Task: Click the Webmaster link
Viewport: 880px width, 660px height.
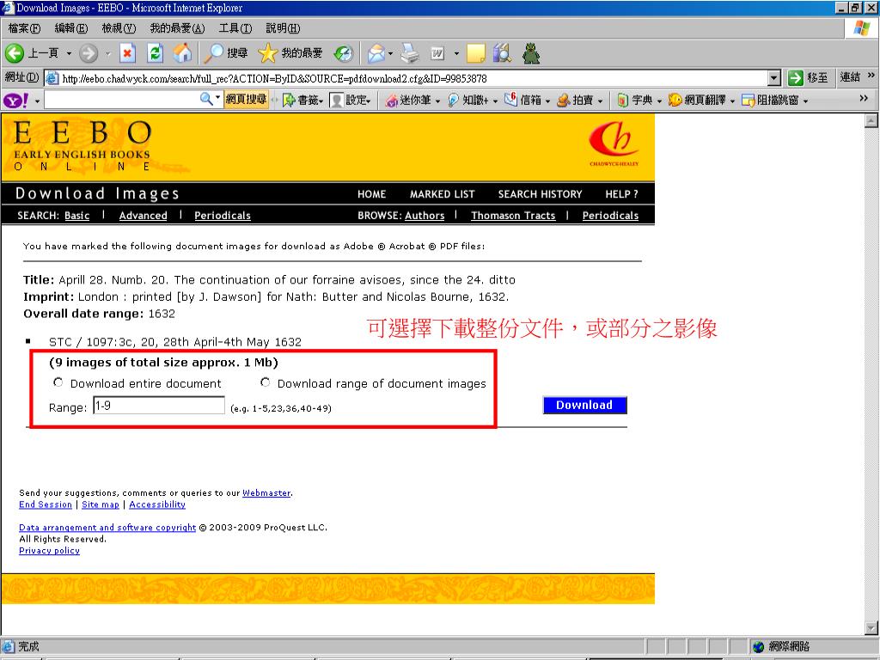Action: (266, 492)
